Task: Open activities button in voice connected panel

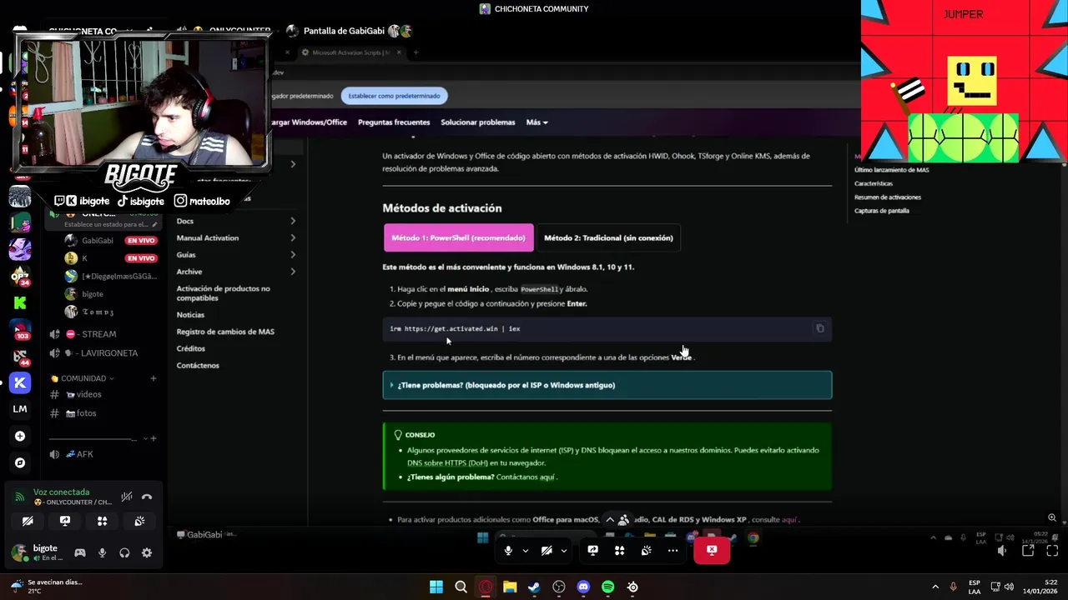Action: pos(102,521)
